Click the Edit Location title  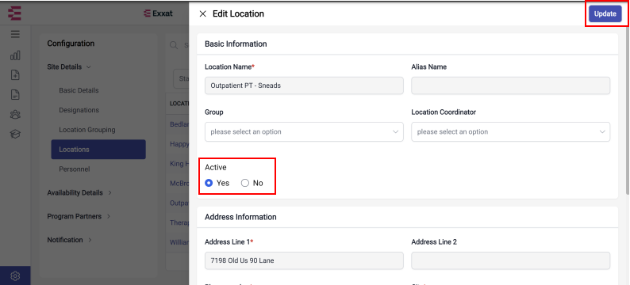238,14
